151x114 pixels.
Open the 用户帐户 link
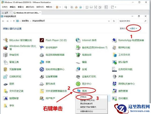tap(50, 98)
